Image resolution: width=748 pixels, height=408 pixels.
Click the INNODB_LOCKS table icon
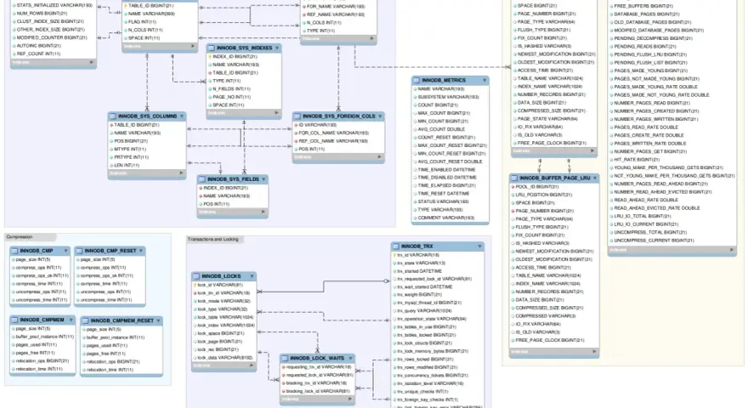[196, 276]
